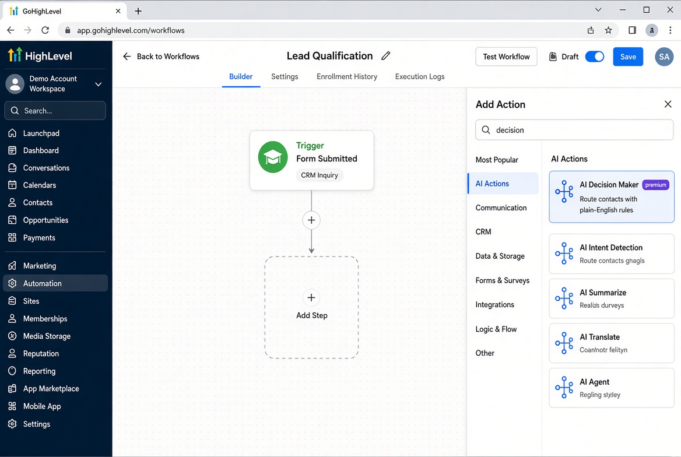The height and width of the screenshot is (457, 681).
Task: Select the Data & Storage category
Action: 500,256
